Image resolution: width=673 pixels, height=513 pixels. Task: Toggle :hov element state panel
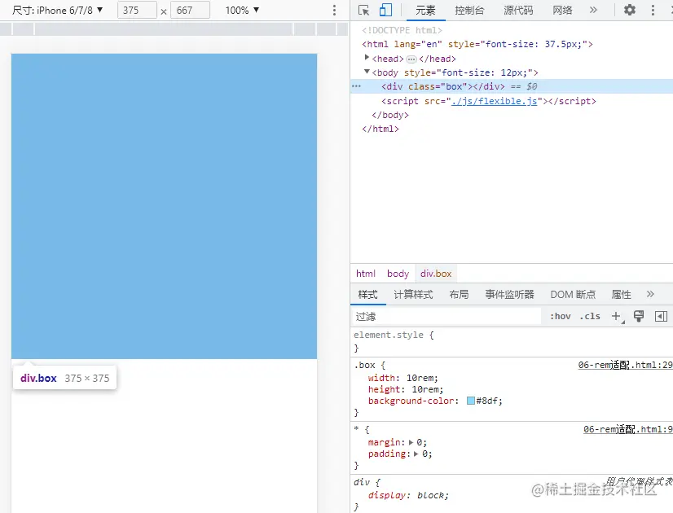560,316
